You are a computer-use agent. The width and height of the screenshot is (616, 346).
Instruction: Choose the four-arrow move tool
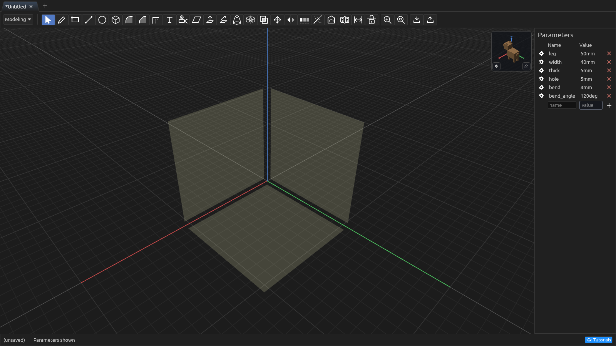pyautogui.click(x=277, y=20)
